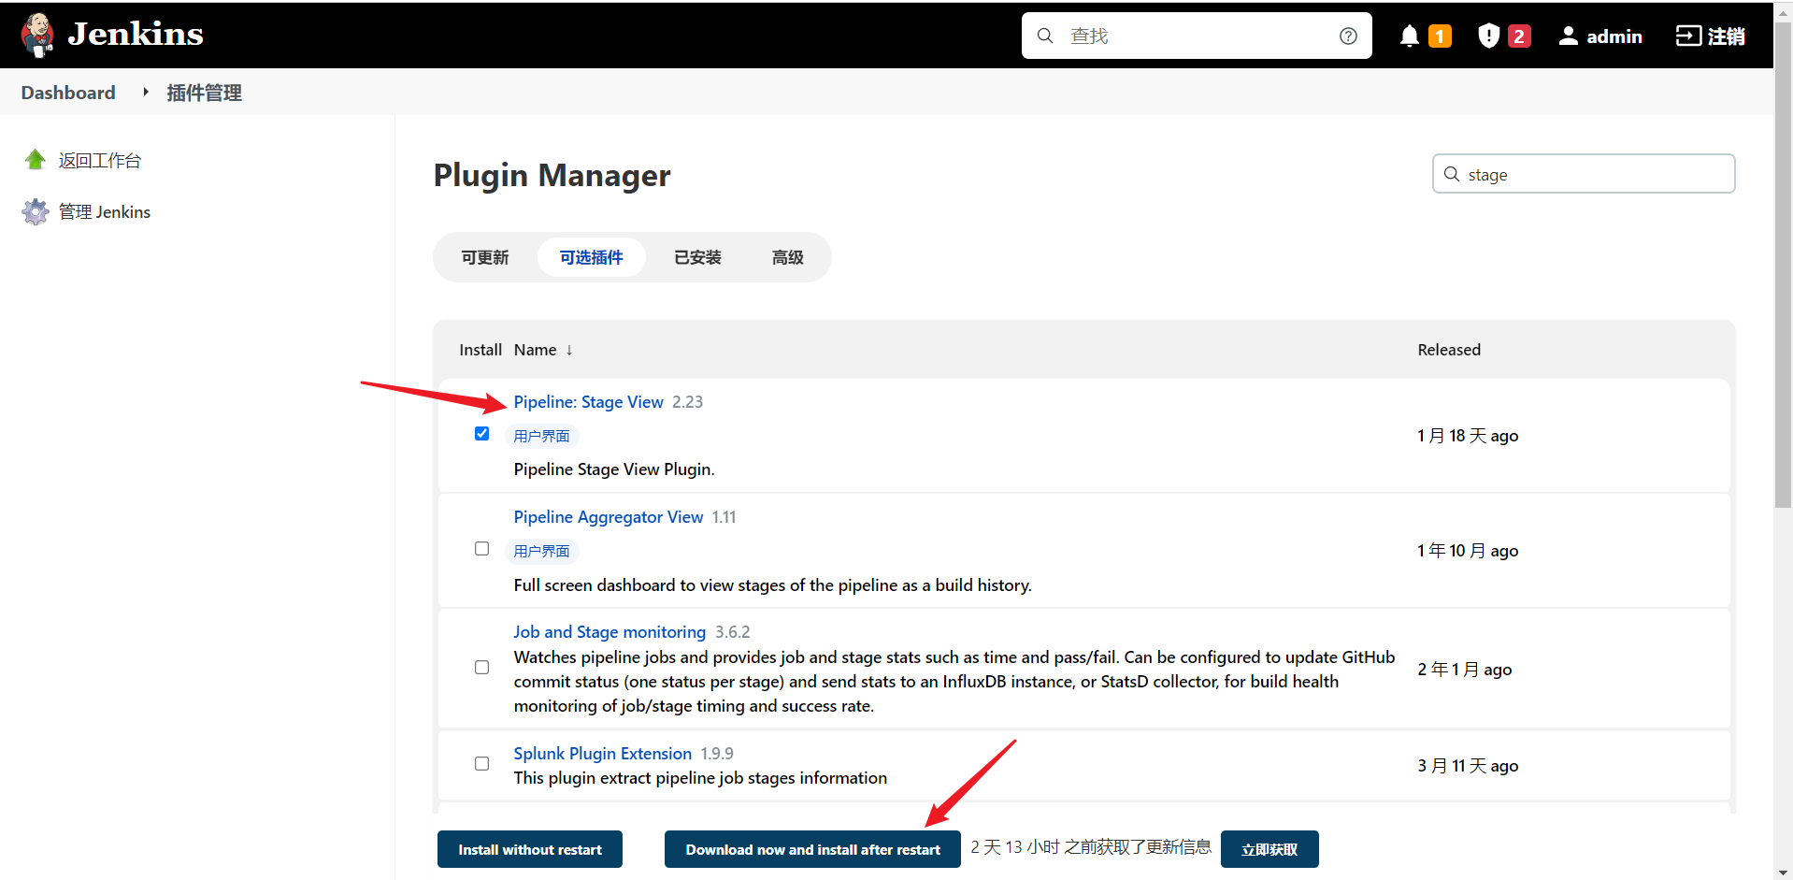Screen dimensions: 1793x880
Task: Click the Install without restart button
Action: (x=530, y=849)
